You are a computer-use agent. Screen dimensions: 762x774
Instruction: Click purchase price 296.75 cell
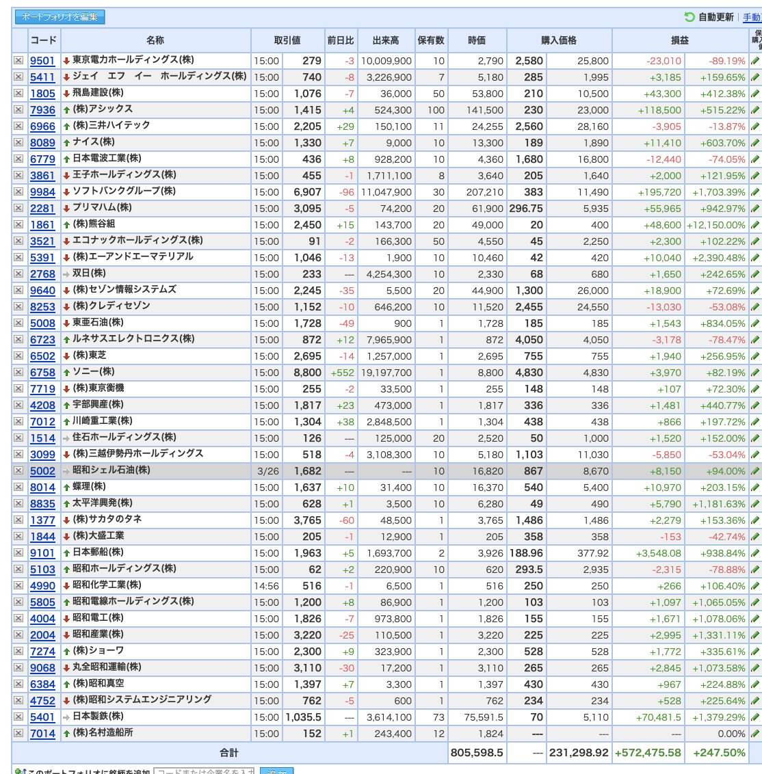(526, 209)
